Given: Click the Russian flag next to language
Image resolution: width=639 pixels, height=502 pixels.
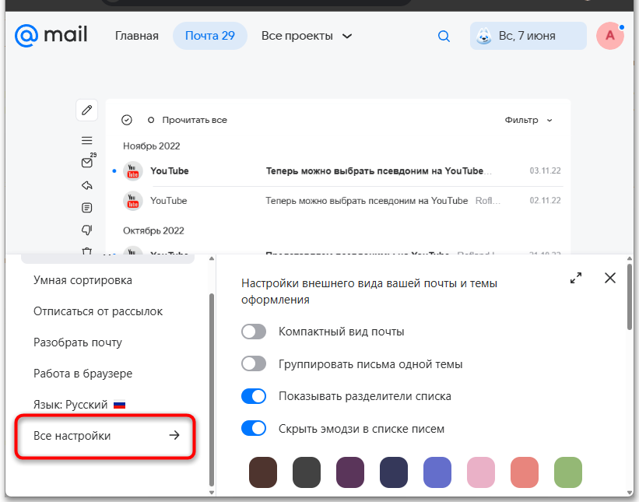Looking at the screenshot, I should click(119, 405).
